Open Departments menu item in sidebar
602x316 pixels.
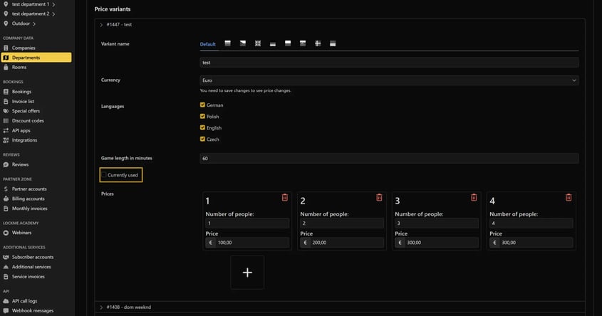pos(26,58)
